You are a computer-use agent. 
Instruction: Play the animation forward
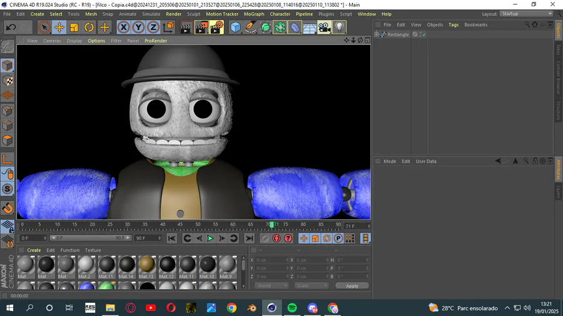click(x=210, y=239)
